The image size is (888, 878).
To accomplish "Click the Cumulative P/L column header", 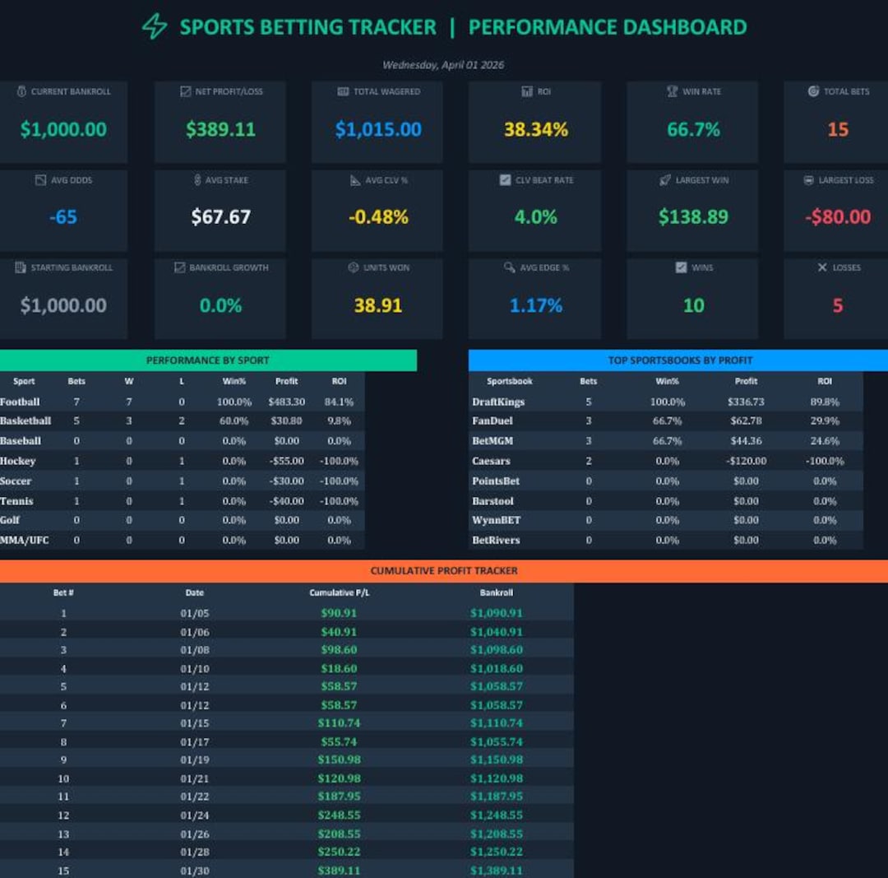I will [340, 593].
